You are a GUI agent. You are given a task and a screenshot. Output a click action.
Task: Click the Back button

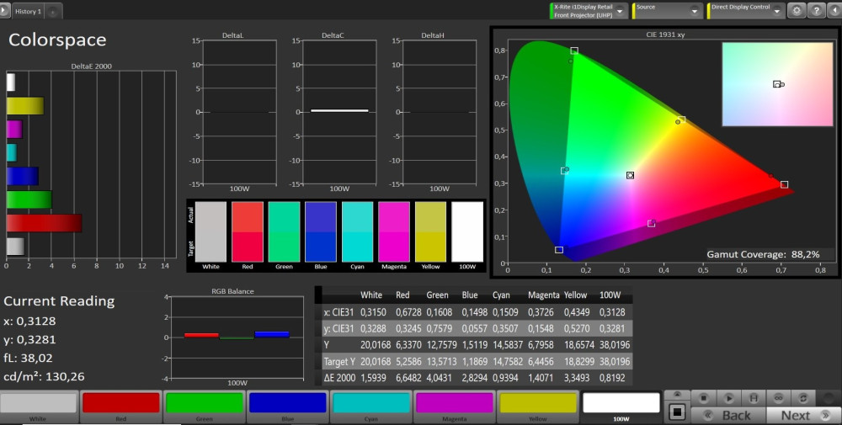pos(729,415)
